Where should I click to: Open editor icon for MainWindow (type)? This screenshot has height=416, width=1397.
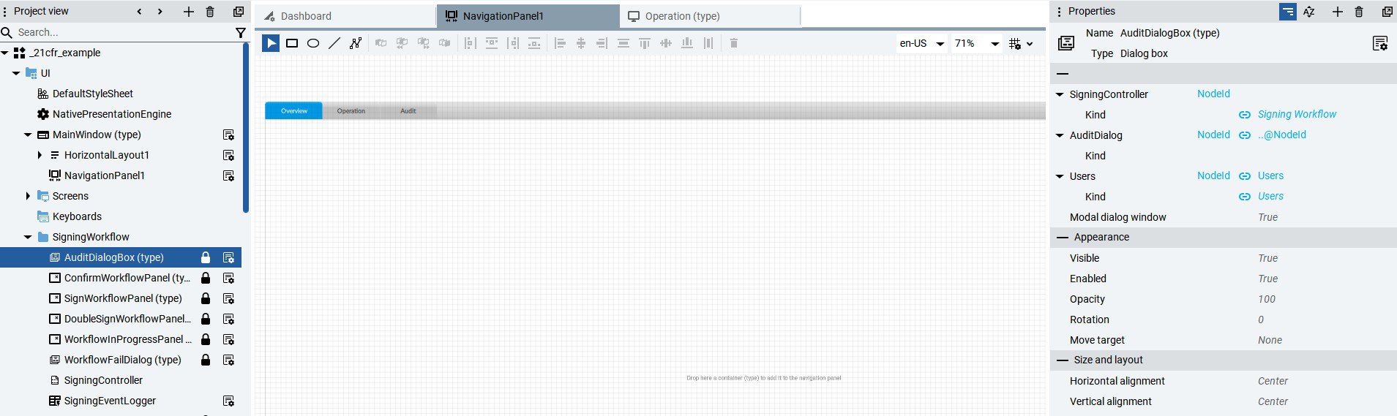pyautogui.click(x=229, y=135)
